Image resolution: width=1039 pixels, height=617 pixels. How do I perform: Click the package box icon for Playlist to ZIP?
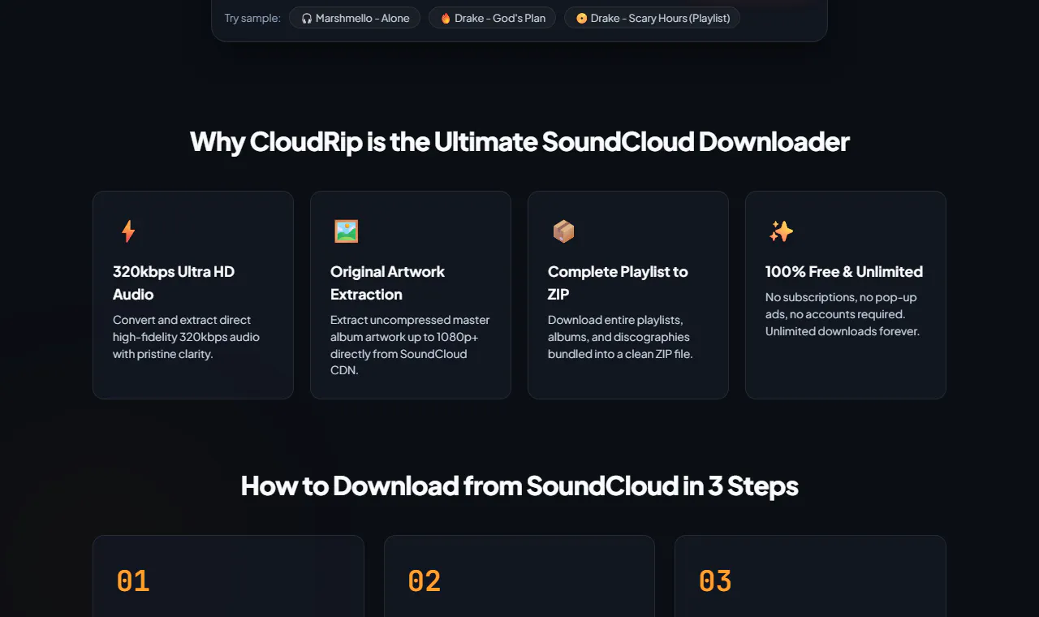[x=563, y=231]
